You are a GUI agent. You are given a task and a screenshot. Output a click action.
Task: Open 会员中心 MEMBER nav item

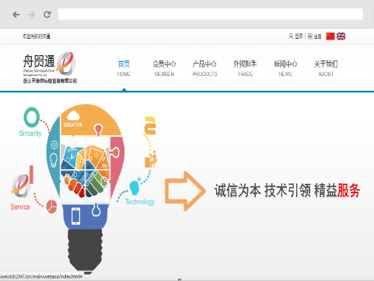[x=164, y=68]
